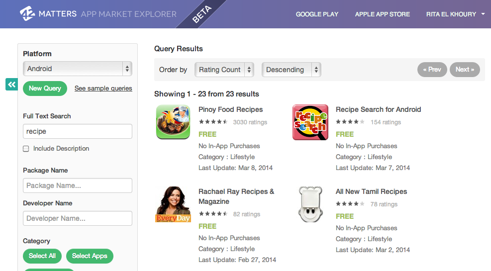Click Pinoy Food Recipes star rating

point(213,122)
